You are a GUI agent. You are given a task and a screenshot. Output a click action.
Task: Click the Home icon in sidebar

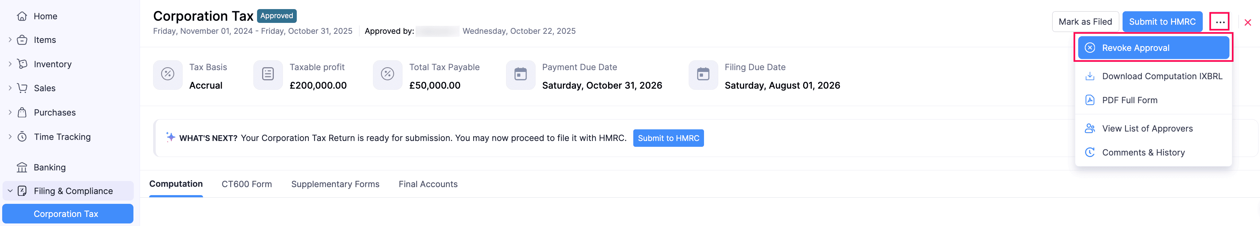pyautogui.click(x=22, y=16)
